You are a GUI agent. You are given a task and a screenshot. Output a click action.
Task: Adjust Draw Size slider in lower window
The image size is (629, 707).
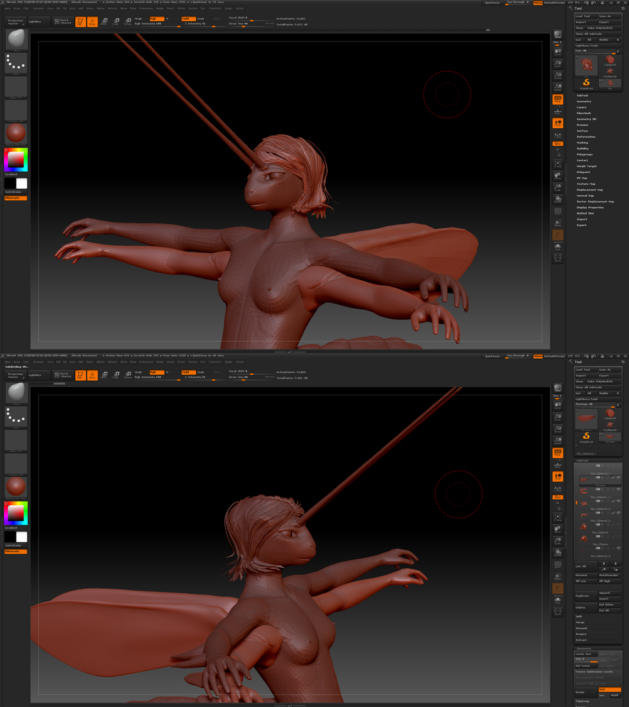[250, 377]
